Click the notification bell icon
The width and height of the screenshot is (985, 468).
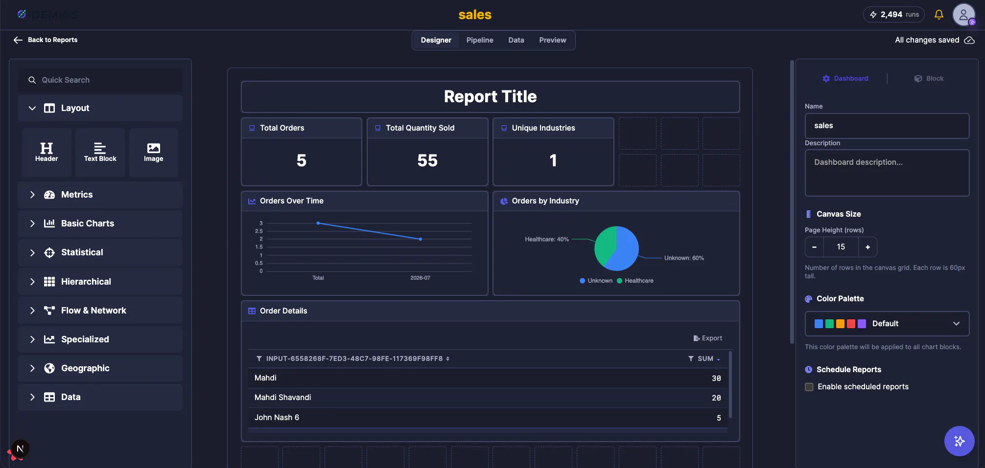938,15
